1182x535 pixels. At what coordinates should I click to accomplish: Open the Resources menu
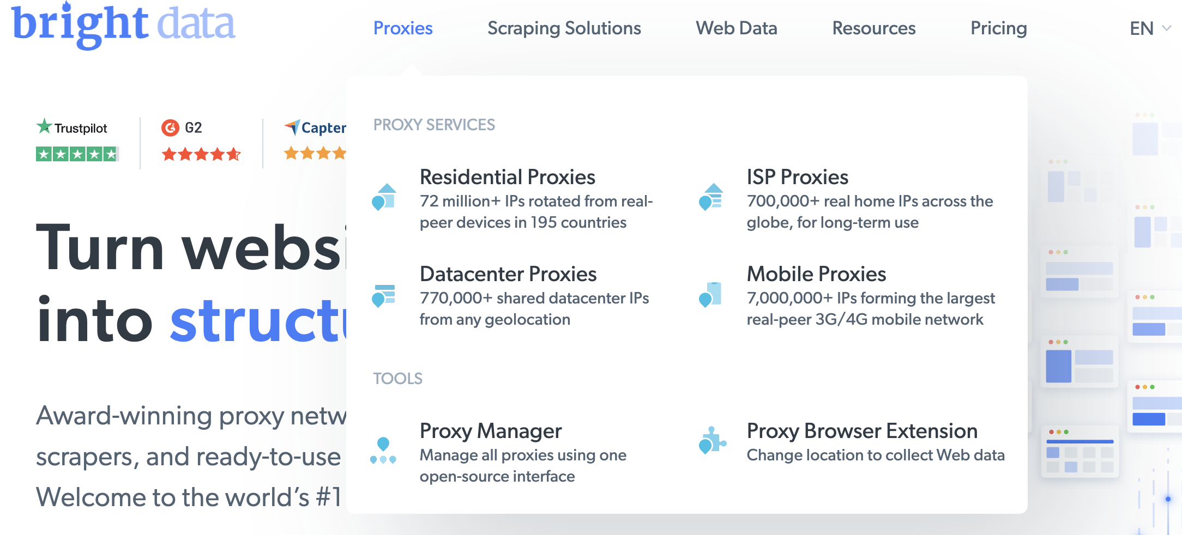(873, 28)
